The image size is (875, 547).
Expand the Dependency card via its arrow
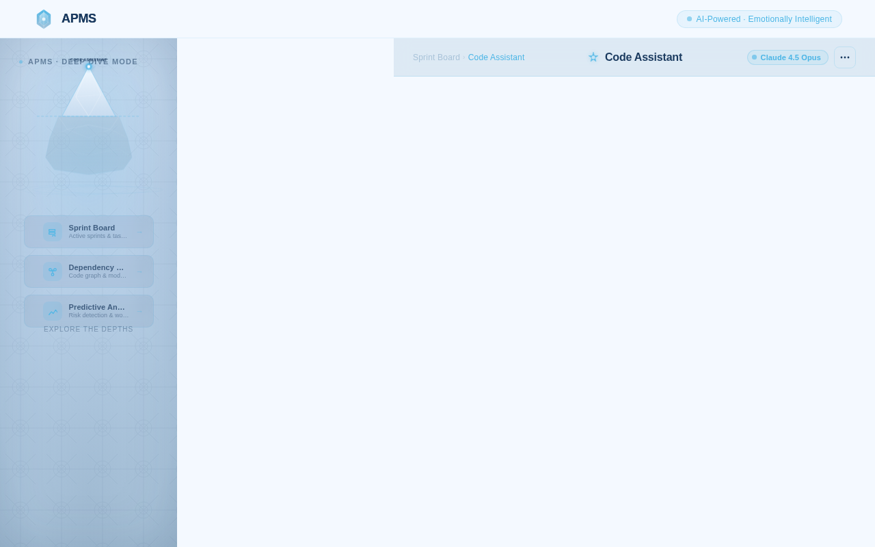(x=139, y=271)
